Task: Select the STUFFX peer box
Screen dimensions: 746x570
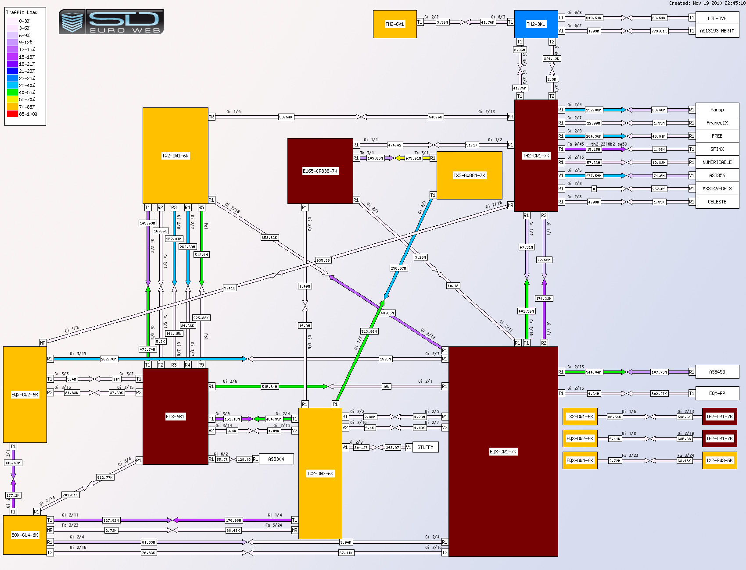Action: pyautogui.click(x=425, y=447)
